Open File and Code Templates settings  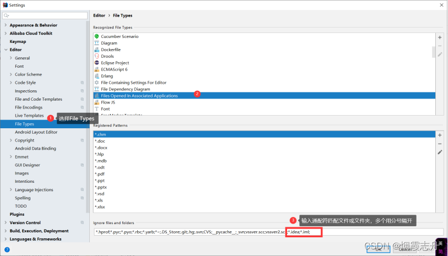[x=38, y=99]
